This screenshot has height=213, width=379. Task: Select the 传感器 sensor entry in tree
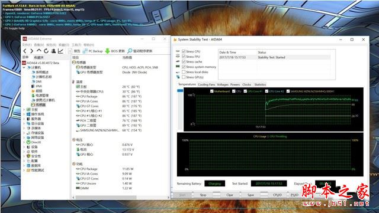coord(38,105)
